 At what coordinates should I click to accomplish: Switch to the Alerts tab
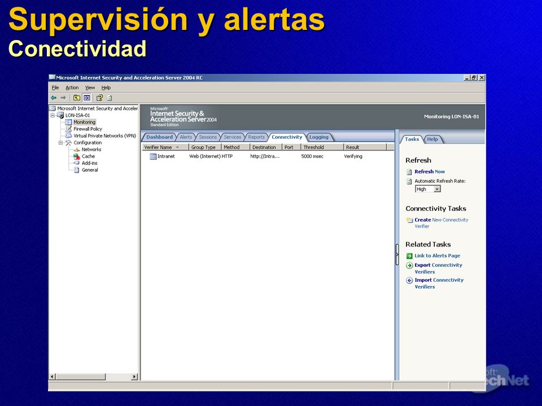(x=186, y=137)
